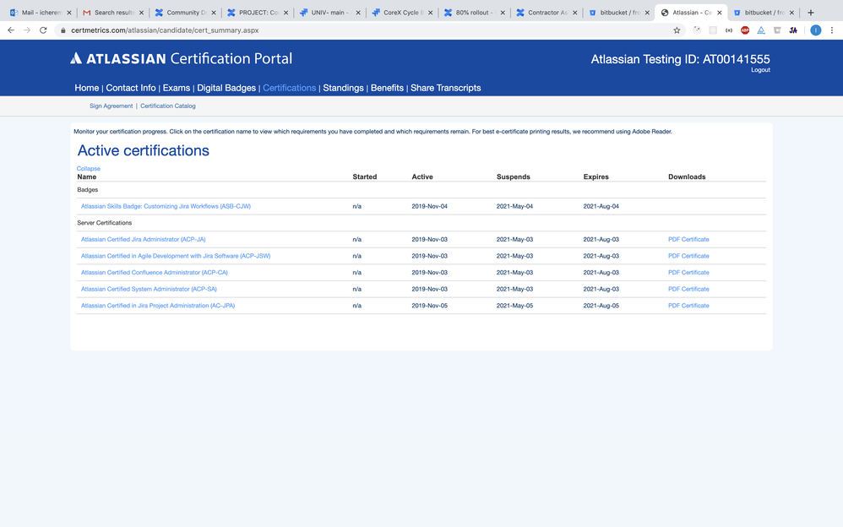Close the Contractor tab
Viewport: 843px width, 527px height.
[574, 13]
